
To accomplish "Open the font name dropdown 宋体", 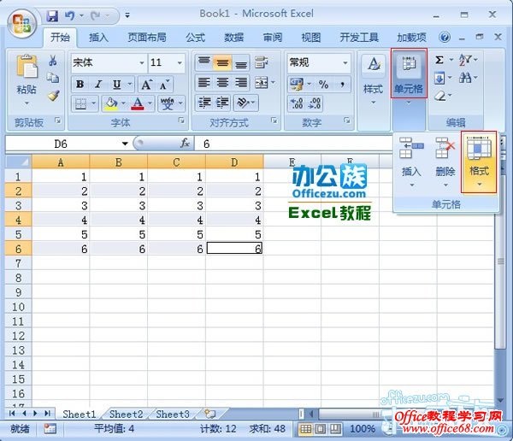I will [142, 62].
